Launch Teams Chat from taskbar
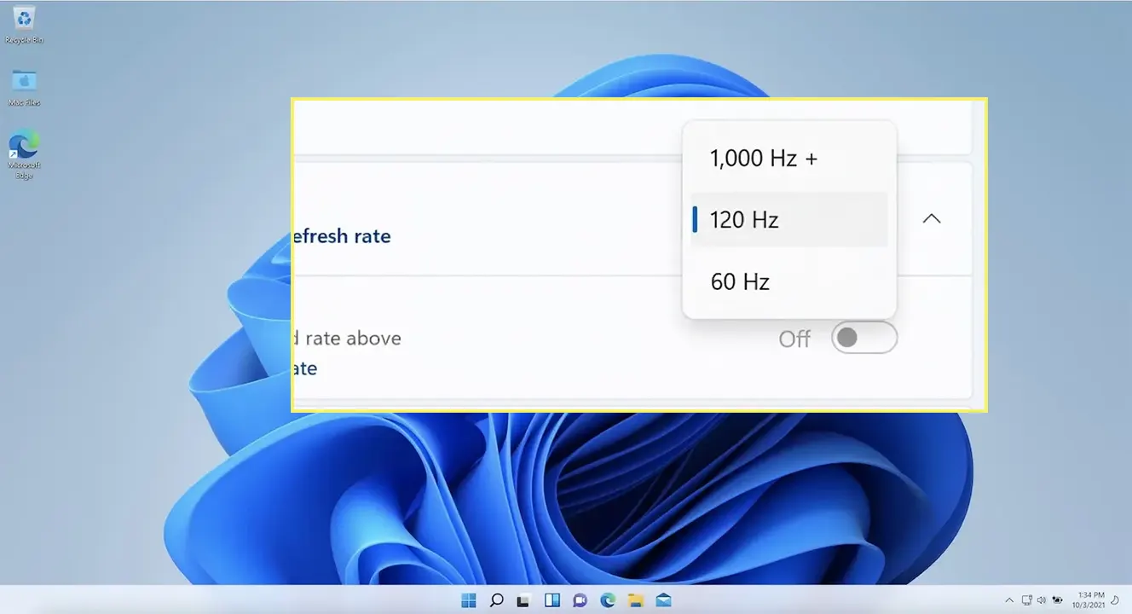The width and height of the screenshot is (1132, 614). [x=580, y=600]
